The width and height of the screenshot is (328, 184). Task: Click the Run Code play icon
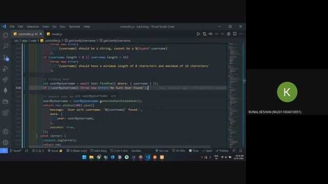coord(198,34)
